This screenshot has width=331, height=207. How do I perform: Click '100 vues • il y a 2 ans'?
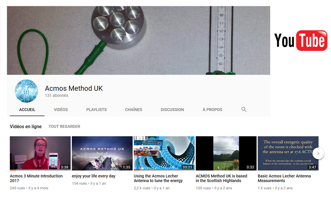coord(214,188)
